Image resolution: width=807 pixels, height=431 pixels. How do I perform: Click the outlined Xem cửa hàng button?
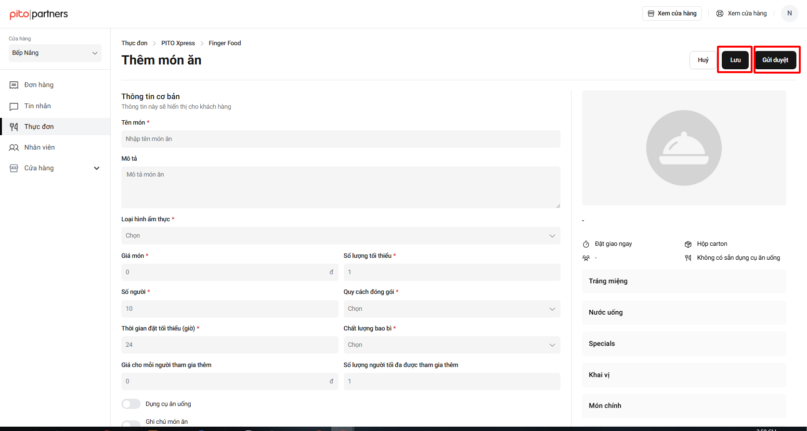click(x=672, y=13)
